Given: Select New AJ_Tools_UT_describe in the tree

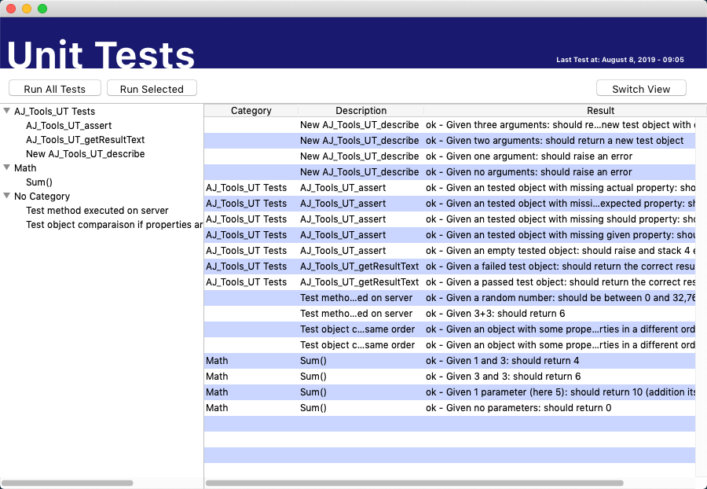Looking at the screenshot, I should [x=85, y=154].
